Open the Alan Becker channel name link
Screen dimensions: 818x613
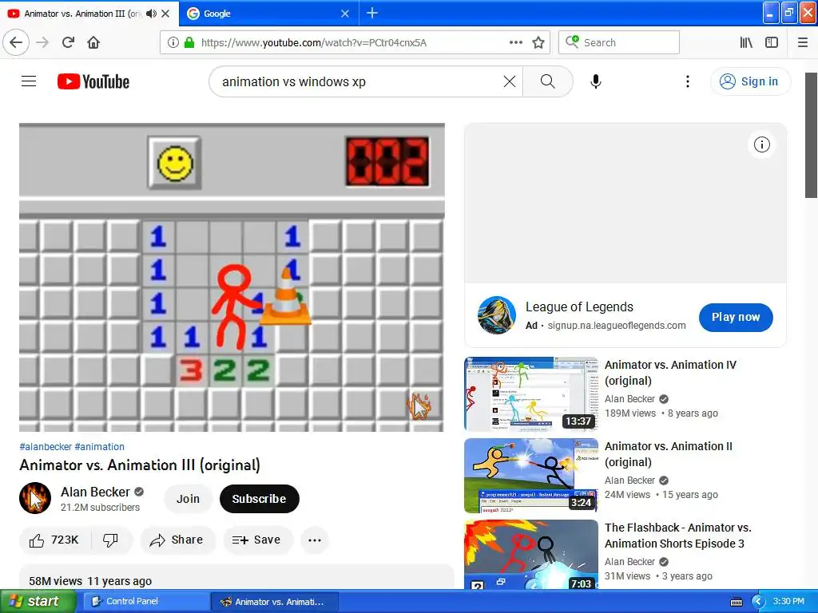95,492
